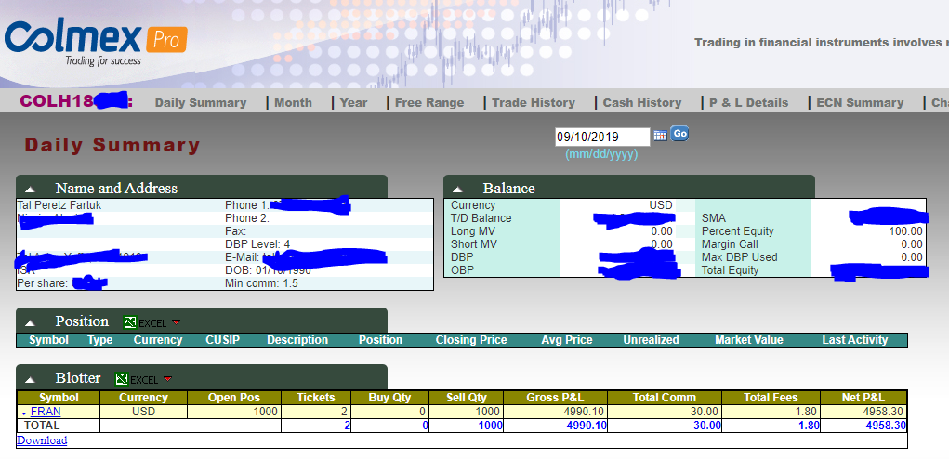This screenshot has height=459, width=949.
Task: Open red dropdown arrow next to Blotter Excel
Action: pyautogui.click(x=167, y=378)
